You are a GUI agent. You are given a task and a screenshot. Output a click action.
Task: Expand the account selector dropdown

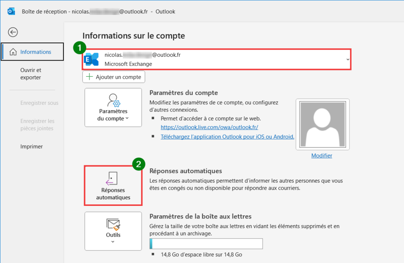[349, 59]
